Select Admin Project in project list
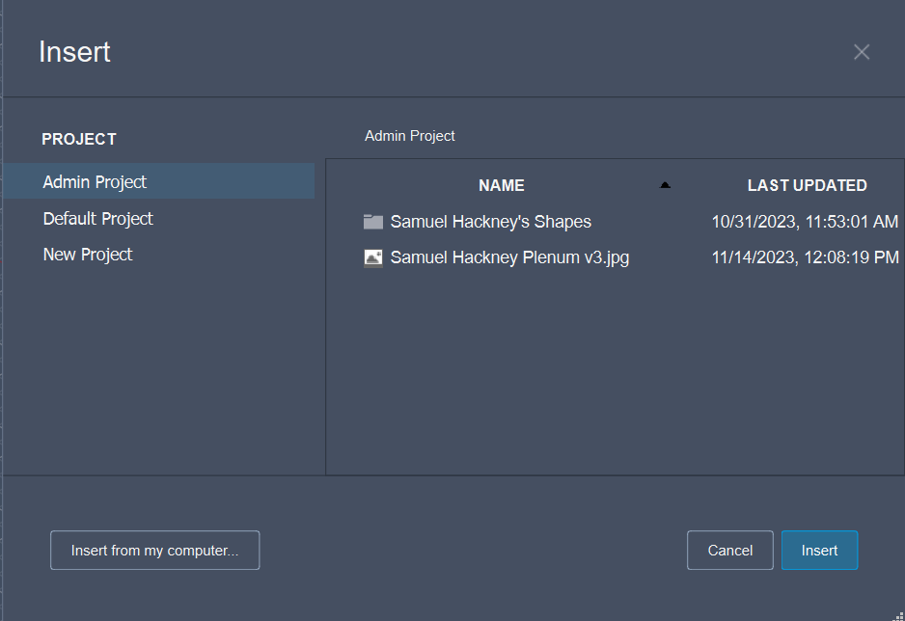 (159, 181)
